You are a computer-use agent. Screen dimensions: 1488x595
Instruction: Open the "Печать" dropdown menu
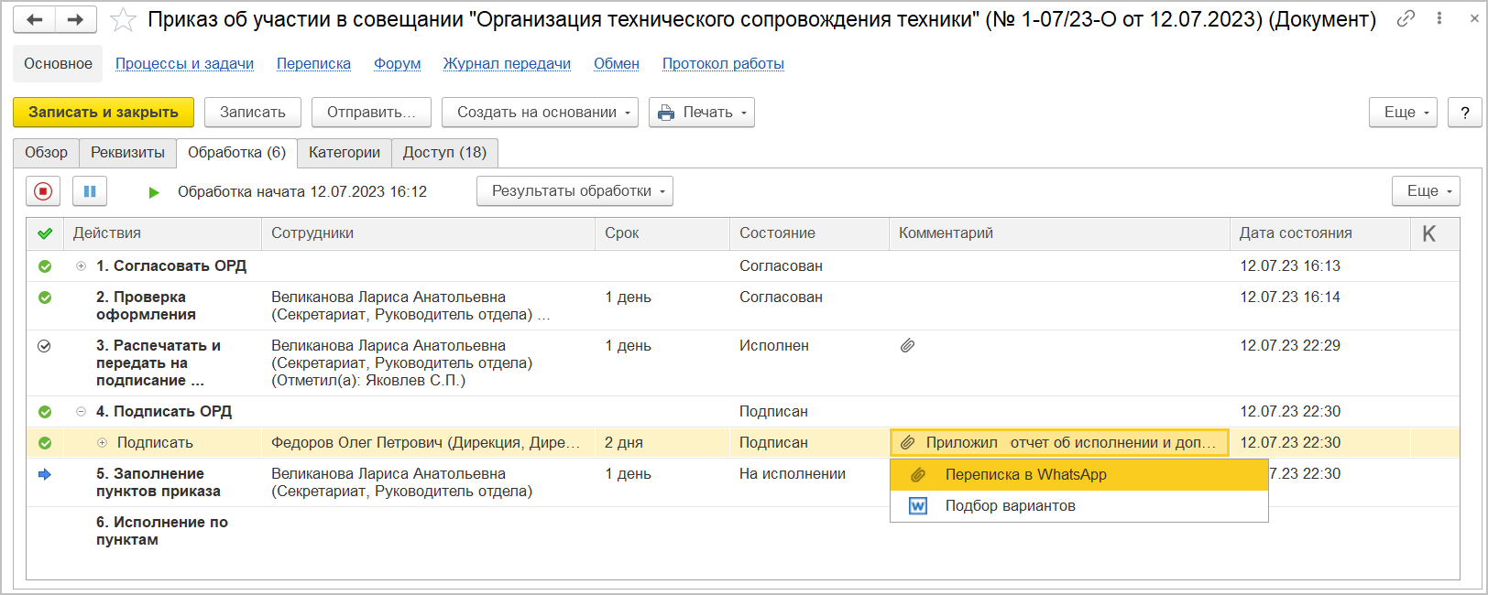click(701, 113)
